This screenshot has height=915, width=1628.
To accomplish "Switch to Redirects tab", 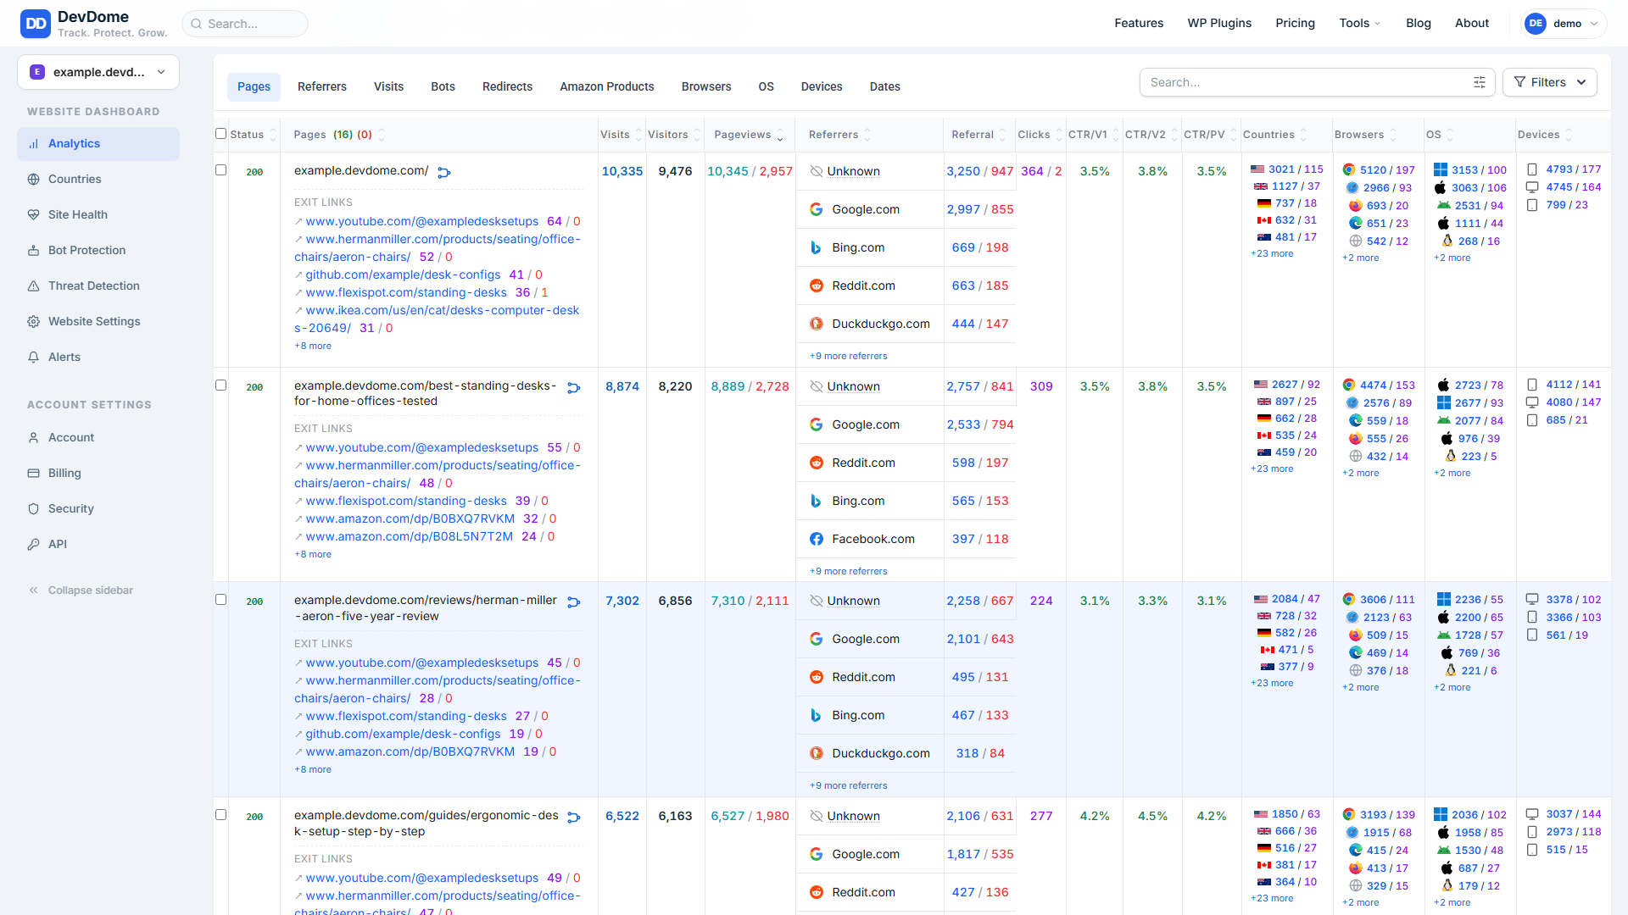I will pos(507,86).
